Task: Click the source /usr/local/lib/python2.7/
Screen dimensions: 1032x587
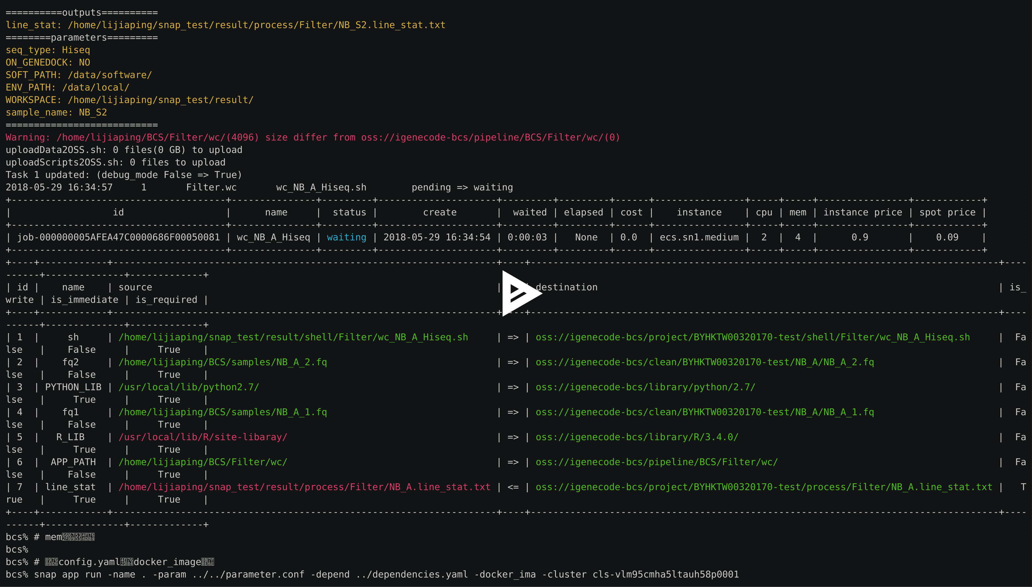Action: coord(189,387)
